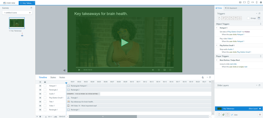Image resolution: width=263 pixels, height=118 pixels.
Task: Toggle base layer visibility eye
Action: click(x=260, y=109)
